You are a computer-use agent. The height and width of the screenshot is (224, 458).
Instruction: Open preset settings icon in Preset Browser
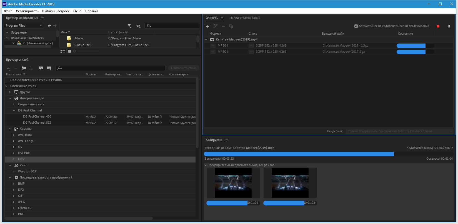click(31, 68)
